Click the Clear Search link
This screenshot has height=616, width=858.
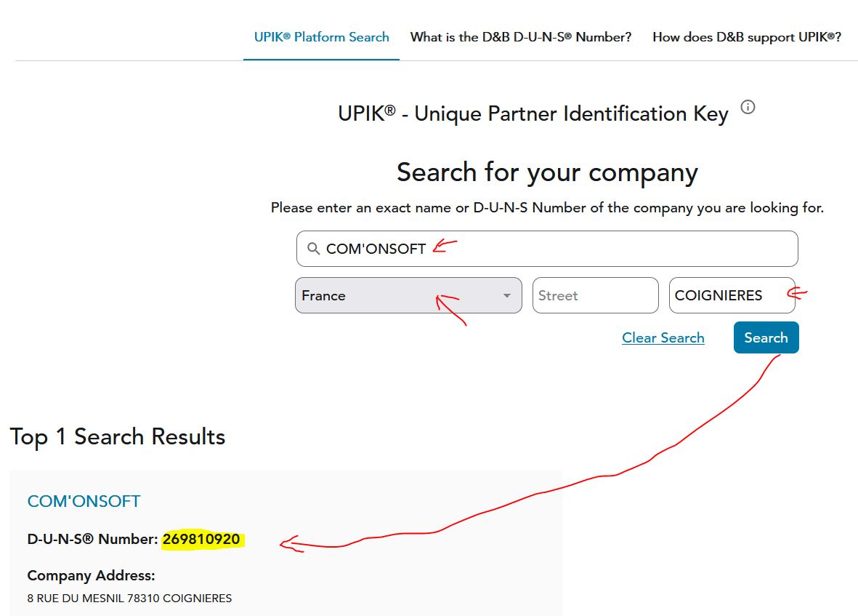663,337
